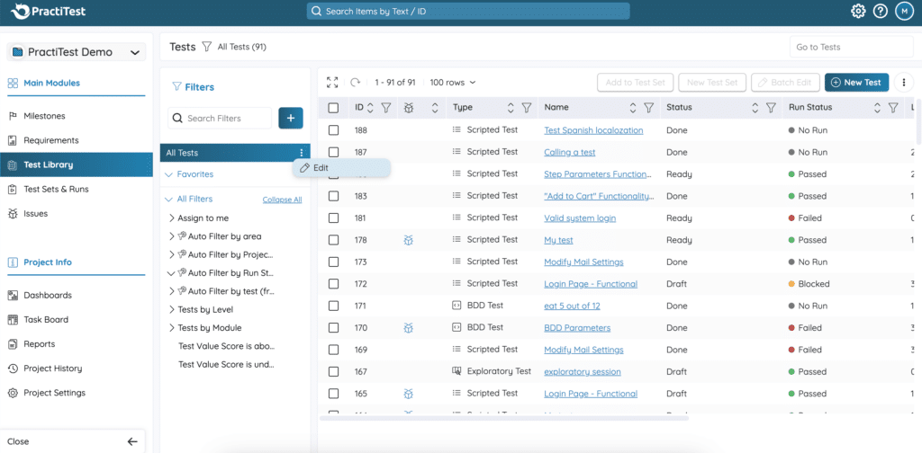This screenshot has width=922, height=453.
Task: Click the fullscreen expand grid icon
Action: point(332,83)
